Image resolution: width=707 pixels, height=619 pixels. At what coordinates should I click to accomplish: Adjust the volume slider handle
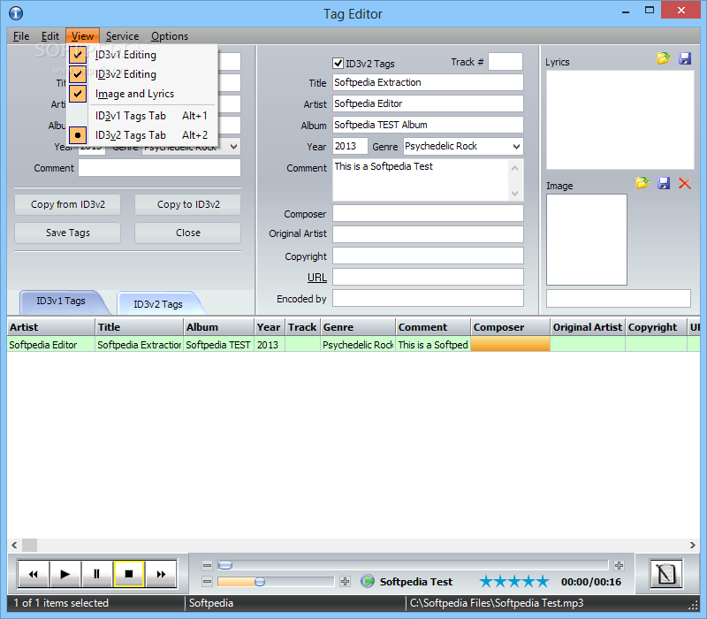pos(260,582)
